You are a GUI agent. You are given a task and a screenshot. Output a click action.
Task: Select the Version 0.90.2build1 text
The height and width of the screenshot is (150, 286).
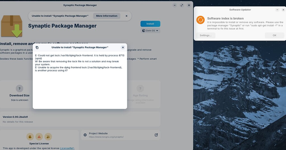click(x=15, y=117)
